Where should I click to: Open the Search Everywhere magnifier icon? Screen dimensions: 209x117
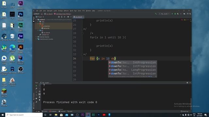(x=190, y=14)
